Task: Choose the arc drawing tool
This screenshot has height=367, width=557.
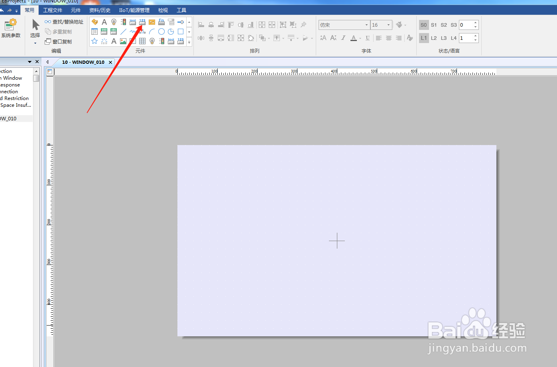Action: pyautogui.click(x=152, y=31)
